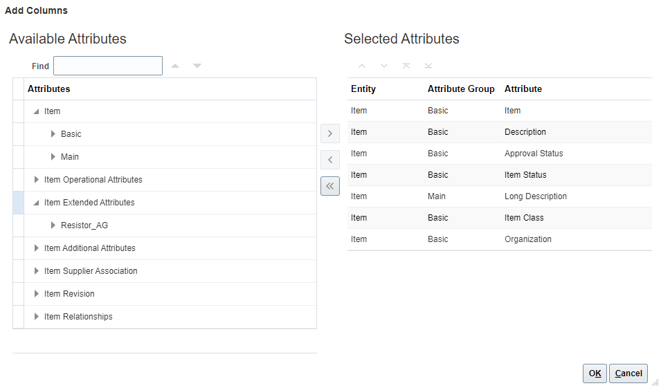Expand the Resistor_AG node
This screenshot has width=661, height=388.
53,225
